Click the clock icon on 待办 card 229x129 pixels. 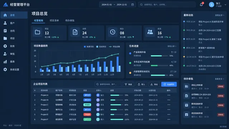point(113,32)
